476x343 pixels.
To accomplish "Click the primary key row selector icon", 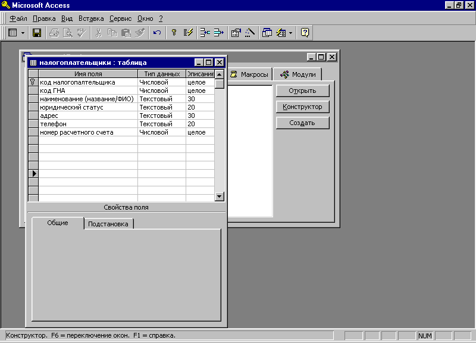I will click(33, 82).
